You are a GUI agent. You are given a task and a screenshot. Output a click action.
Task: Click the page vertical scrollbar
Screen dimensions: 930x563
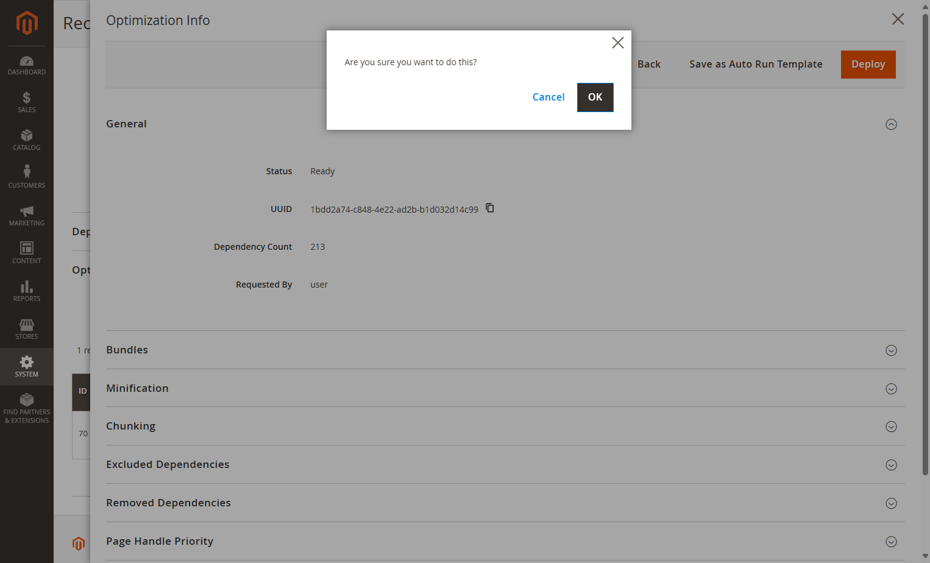click(x=925, y=244)
